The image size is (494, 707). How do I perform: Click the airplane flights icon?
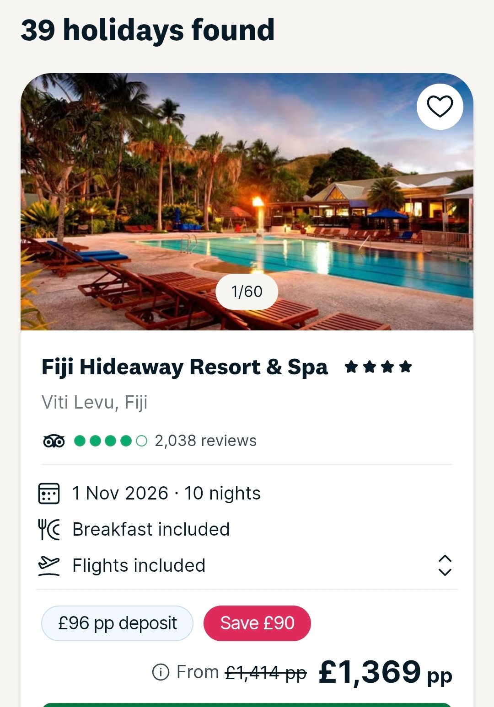click(48, 565)
